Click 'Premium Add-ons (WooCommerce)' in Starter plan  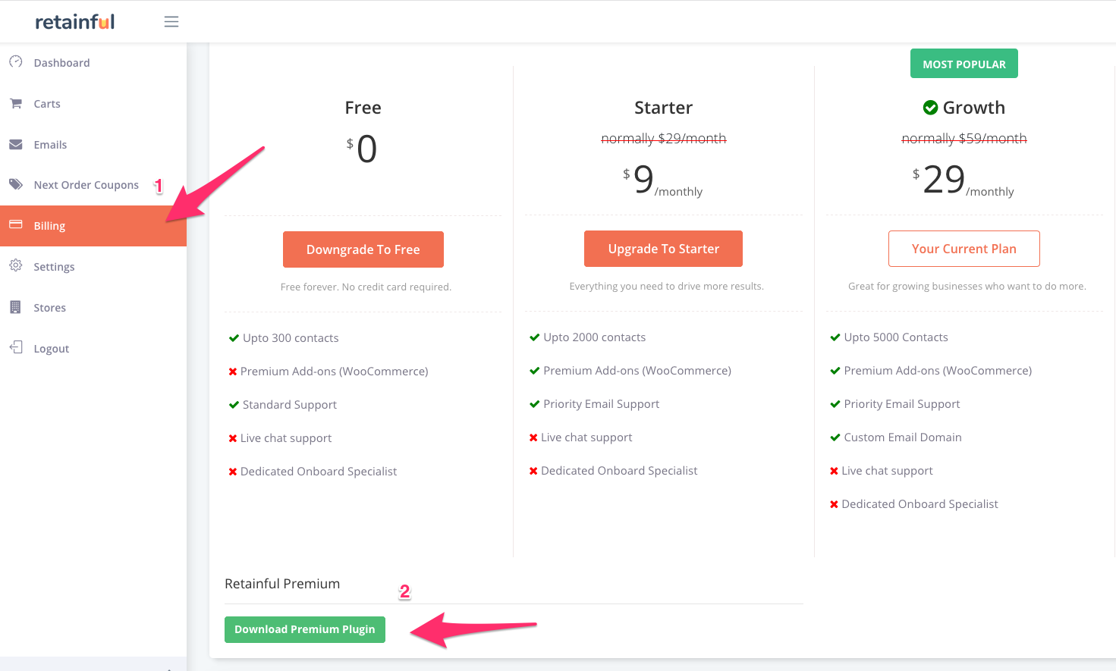(x=637, y=371)
